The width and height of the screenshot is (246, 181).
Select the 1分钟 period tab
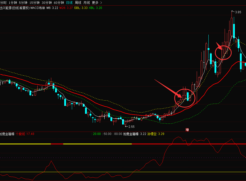pos(13,3)
